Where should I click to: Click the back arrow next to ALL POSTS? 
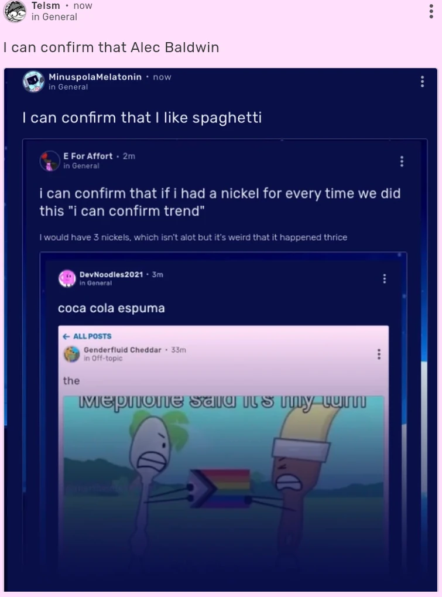point(66,337)
